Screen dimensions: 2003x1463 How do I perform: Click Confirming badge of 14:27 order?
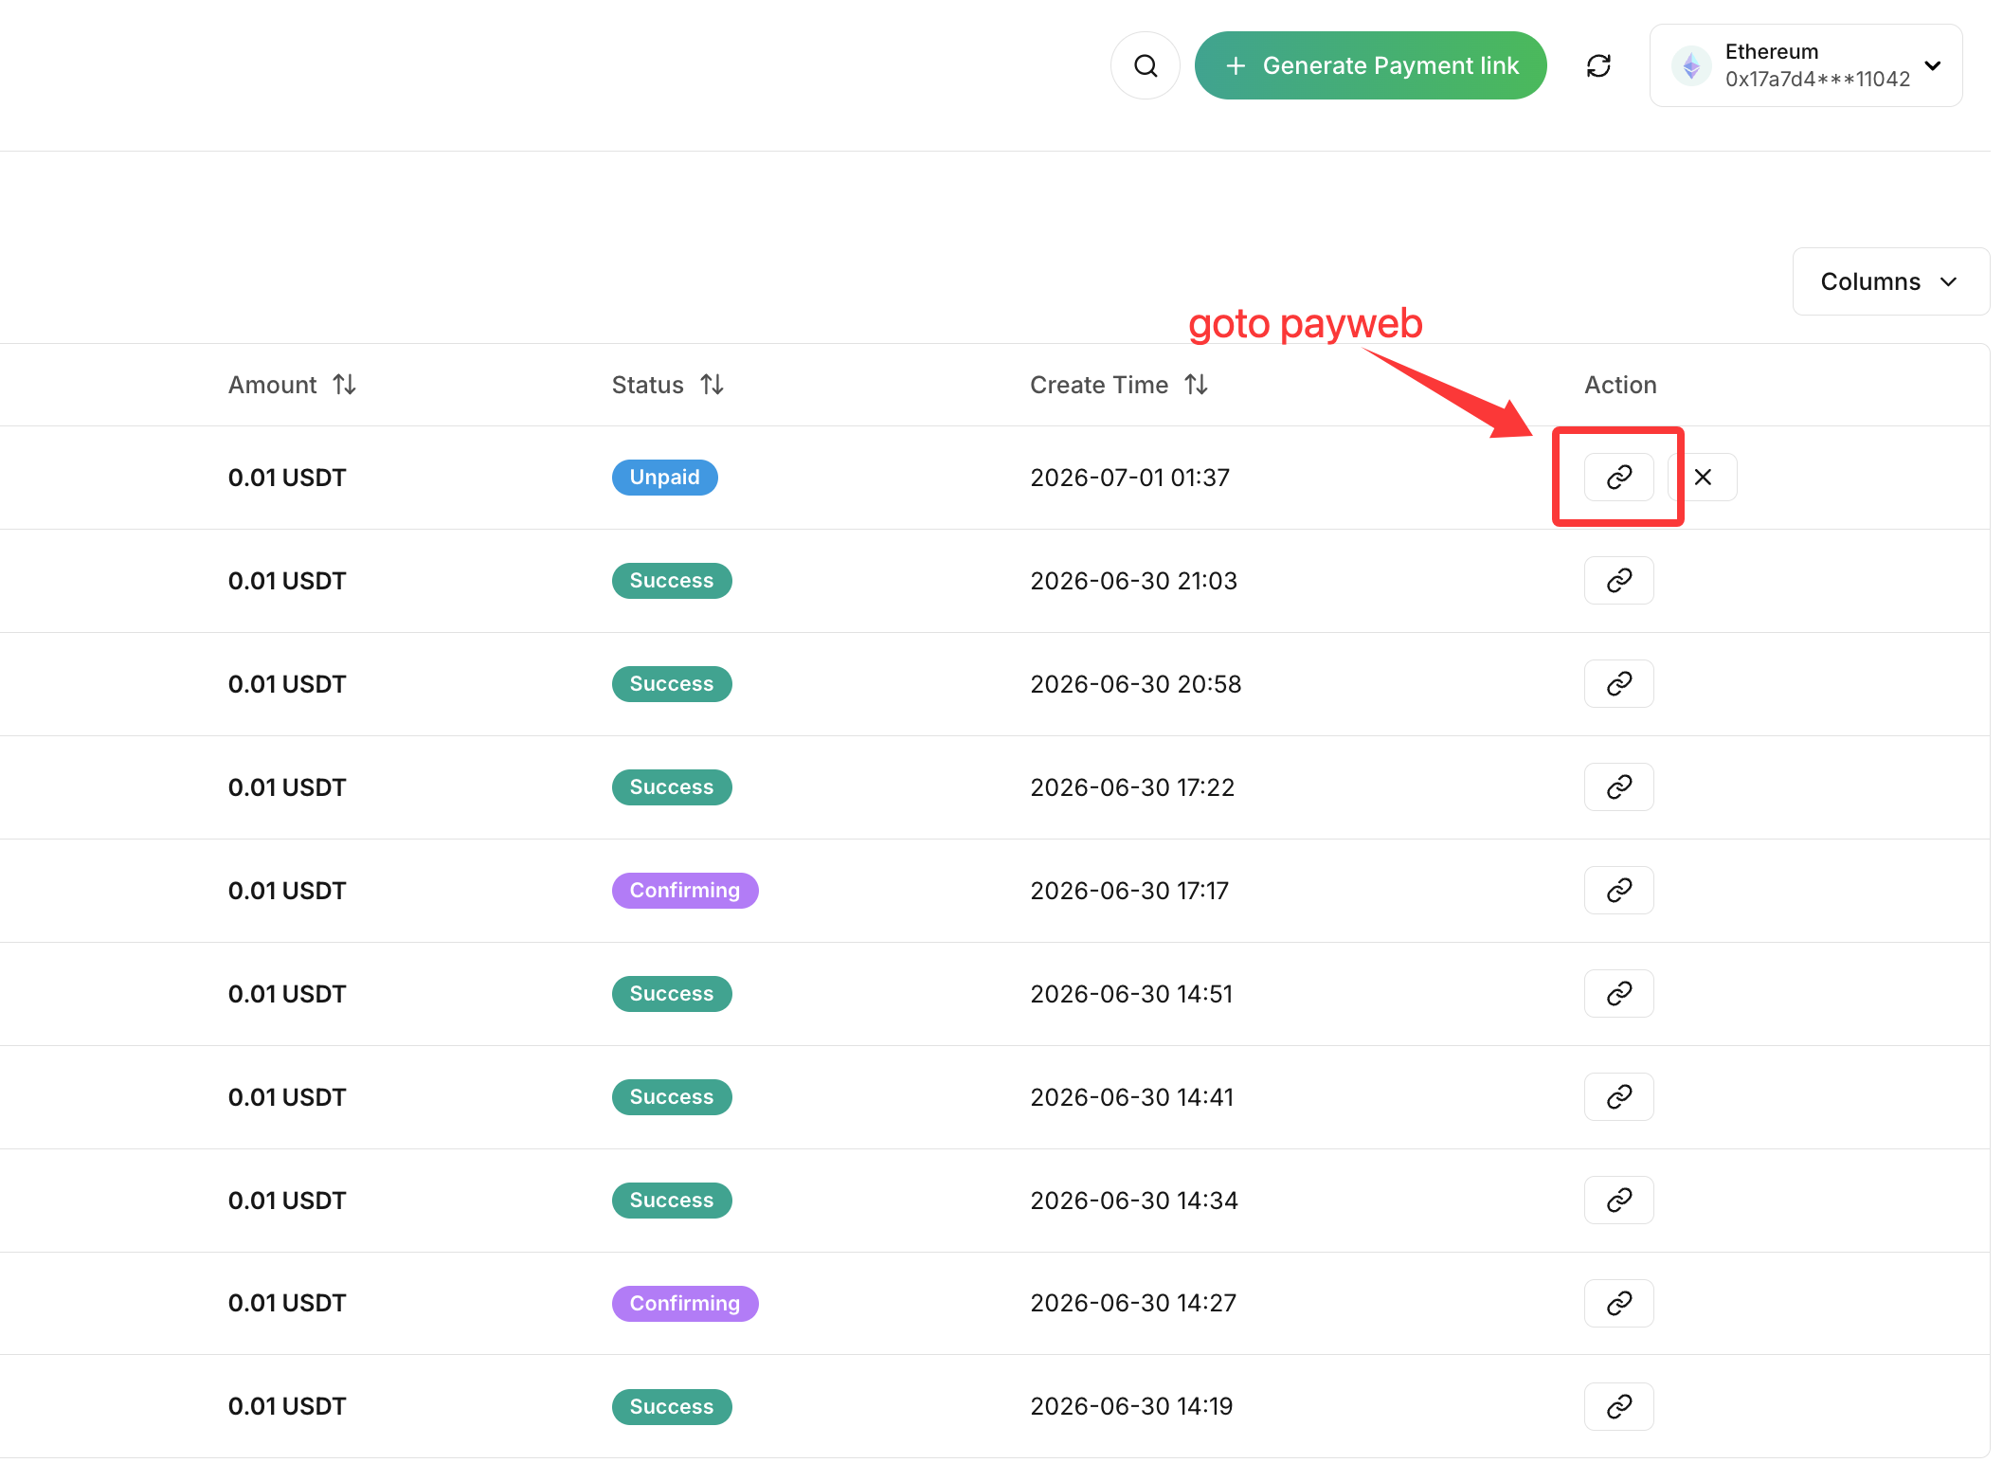684,1303
